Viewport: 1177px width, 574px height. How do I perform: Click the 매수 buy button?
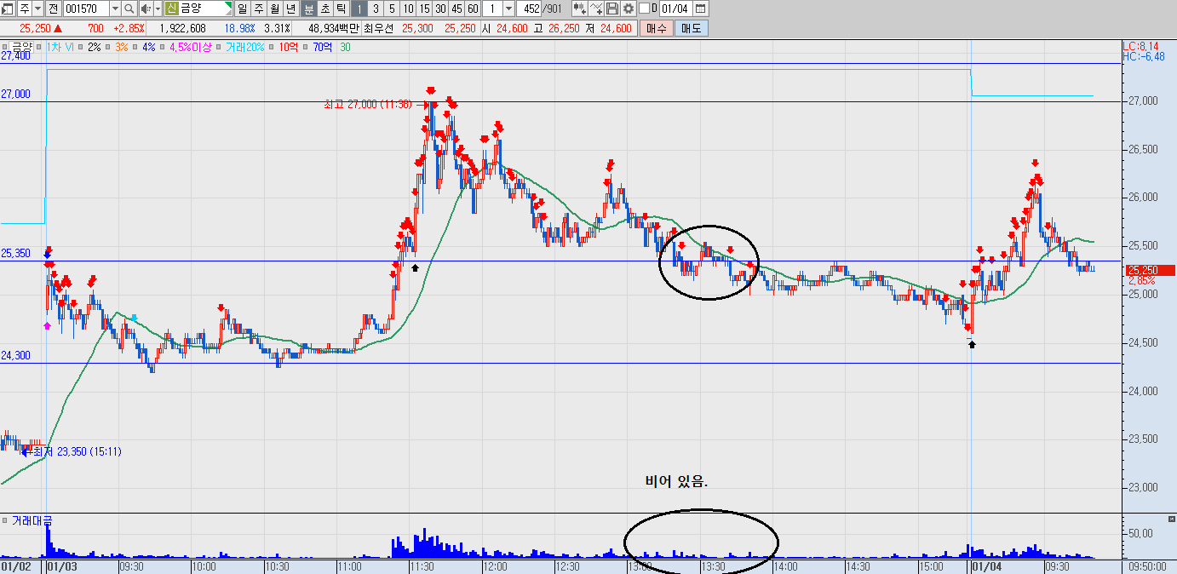[x=656, y=28]
